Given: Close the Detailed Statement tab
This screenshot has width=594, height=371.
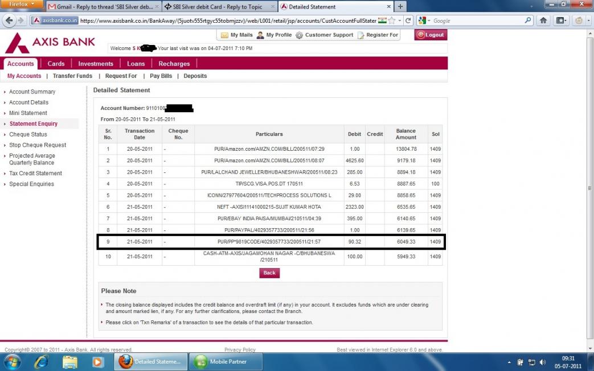Looking at the screenshot, I should [388, 6].
